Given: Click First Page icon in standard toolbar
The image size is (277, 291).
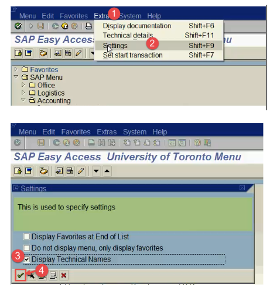Looking at the screenshot, I should (127, 143).
